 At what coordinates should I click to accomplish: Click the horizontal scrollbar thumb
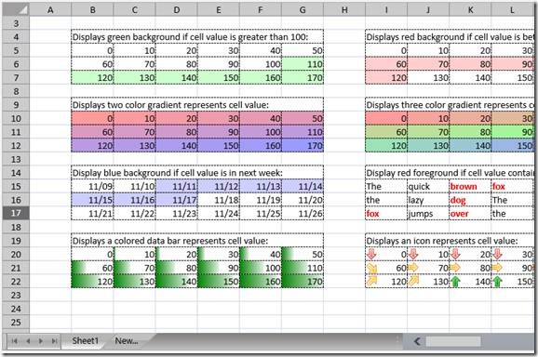pyautogui.click(x=453, y=341)
